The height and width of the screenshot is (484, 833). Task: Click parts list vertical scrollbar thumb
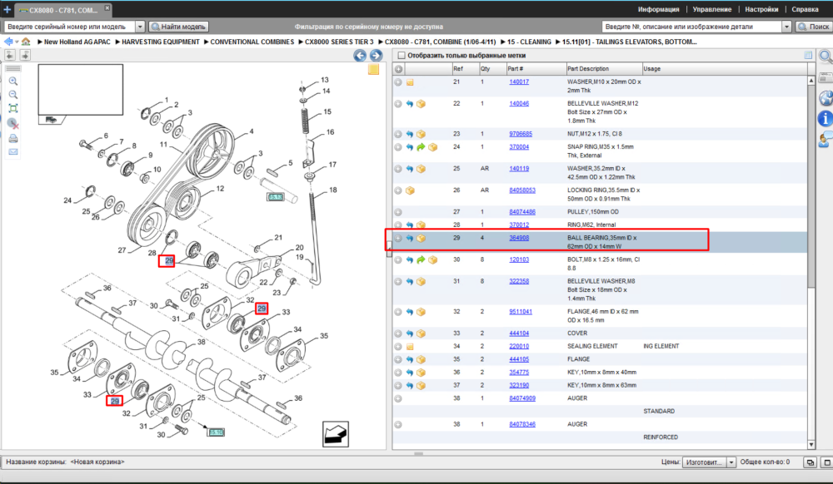(811, 185)
